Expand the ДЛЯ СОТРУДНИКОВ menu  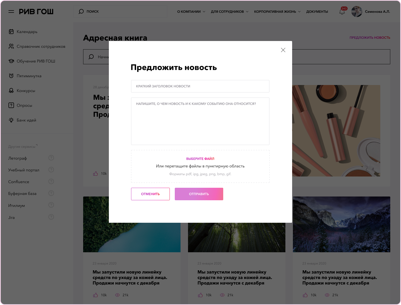point(230,11)
